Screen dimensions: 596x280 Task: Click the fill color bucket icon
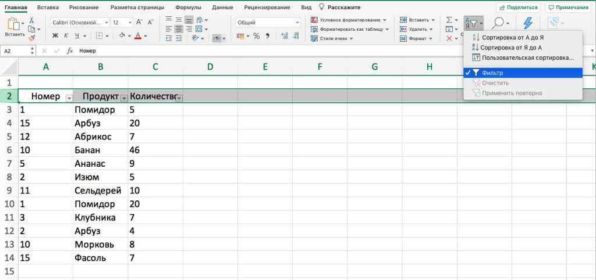point(122,35)
